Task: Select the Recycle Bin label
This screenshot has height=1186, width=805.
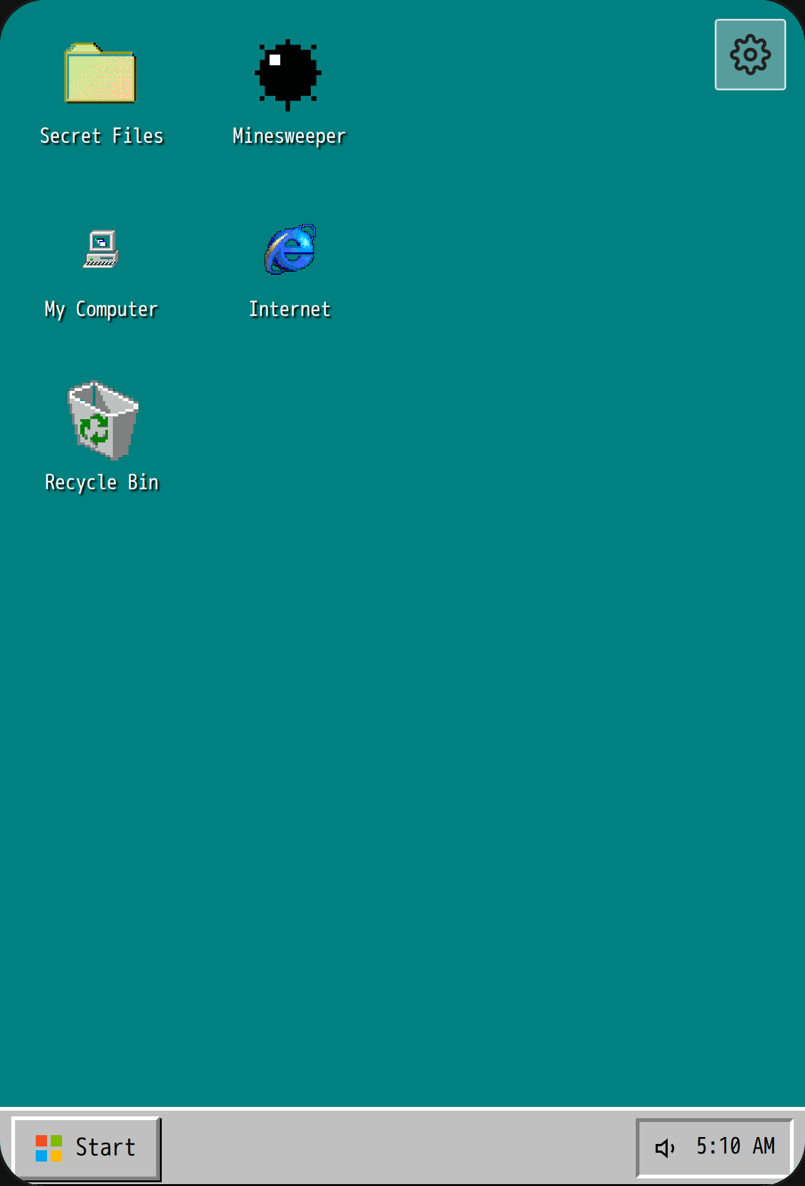Action: pyautogui.click(x=102, y=483)
